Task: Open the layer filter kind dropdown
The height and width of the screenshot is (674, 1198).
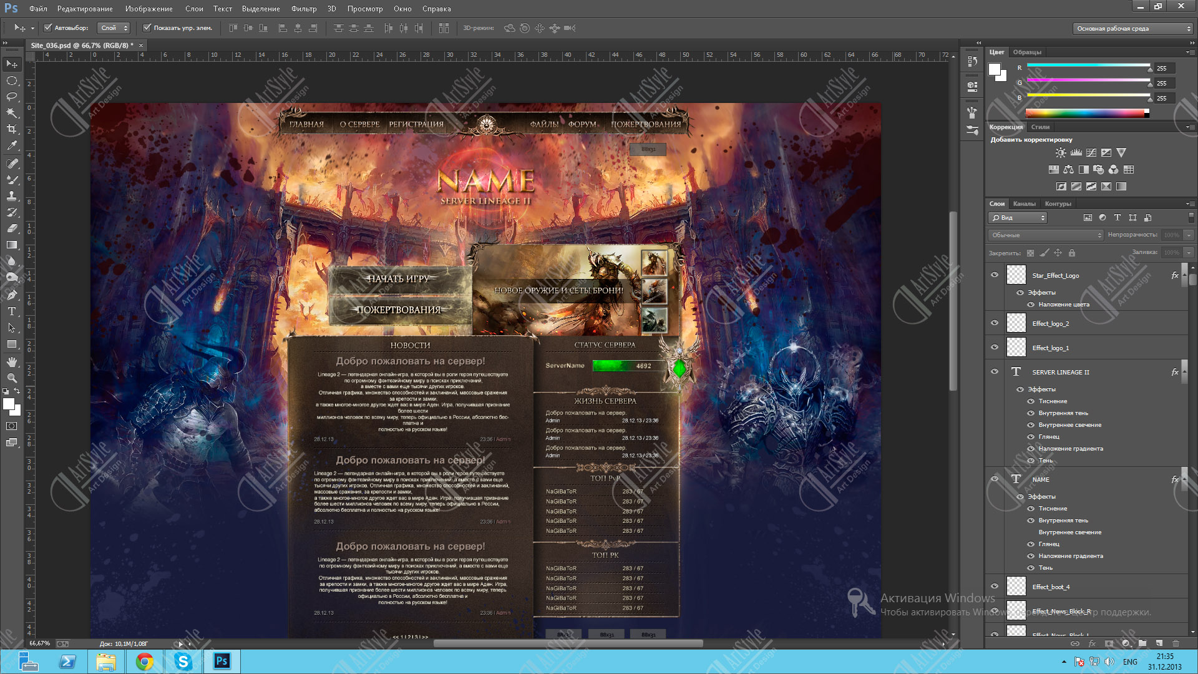Action: pyautogui.click(x=1018, y=218)
